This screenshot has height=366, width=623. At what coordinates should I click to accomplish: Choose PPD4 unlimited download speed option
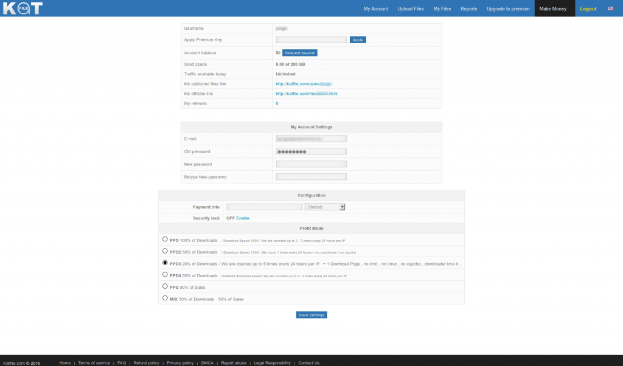[165, 275]
